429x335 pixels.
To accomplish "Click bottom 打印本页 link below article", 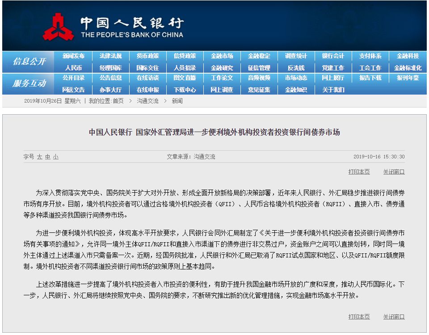I will (359, 317).
